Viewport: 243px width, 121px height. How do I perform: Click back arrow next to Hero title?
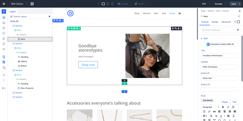pos(202,16)
